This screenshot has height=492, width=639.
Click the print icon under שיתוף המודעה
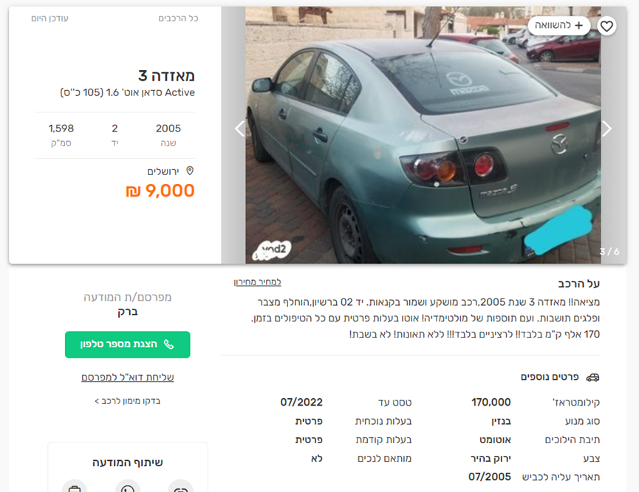[75, 486]
